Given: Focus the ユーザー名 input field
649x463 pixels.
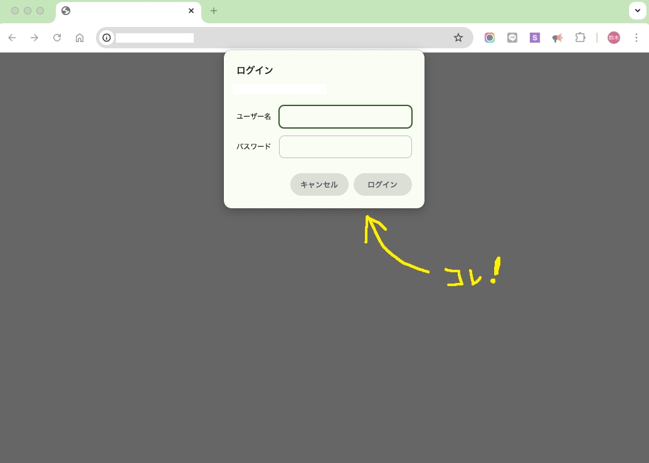Looking at the screenshot, I should click(345, 117).
